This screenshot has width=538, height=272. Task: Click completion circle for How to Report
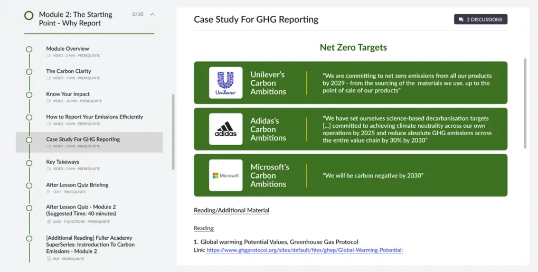pyautogui.click(x=29, y=117)
